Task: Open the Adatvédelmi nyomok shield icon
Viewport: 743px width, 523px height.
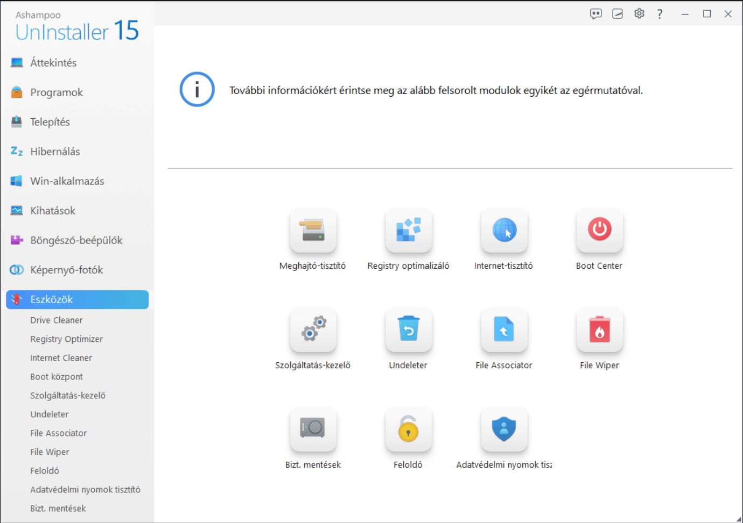Action: [504, 429]
